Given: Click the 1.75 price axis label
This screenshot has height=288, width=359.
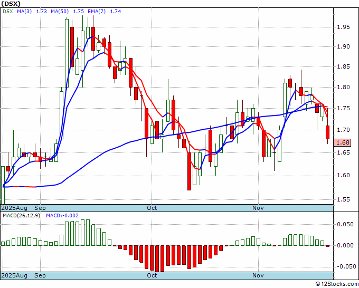Looking at the screenshot, I should pos(344,108).
